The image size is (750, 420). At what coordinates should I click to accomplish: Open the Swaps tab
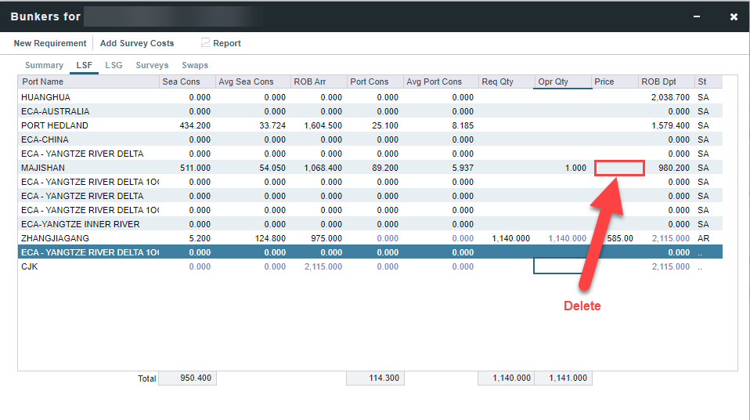[195, 65]
